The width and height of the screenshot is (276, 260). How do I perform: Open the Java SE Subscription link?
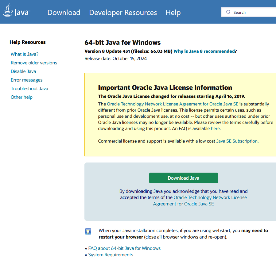tap(237, 141)
